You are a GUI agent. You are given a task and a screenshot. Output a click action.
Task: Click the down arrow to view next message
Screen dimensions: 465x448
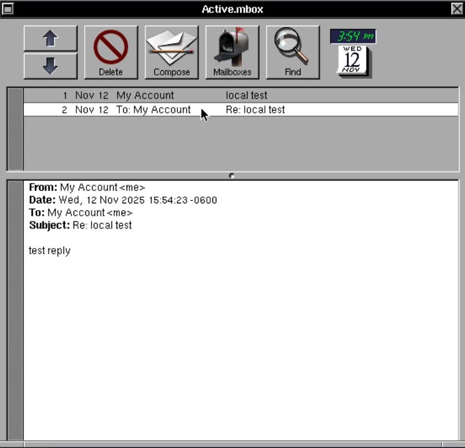[50, 65]
